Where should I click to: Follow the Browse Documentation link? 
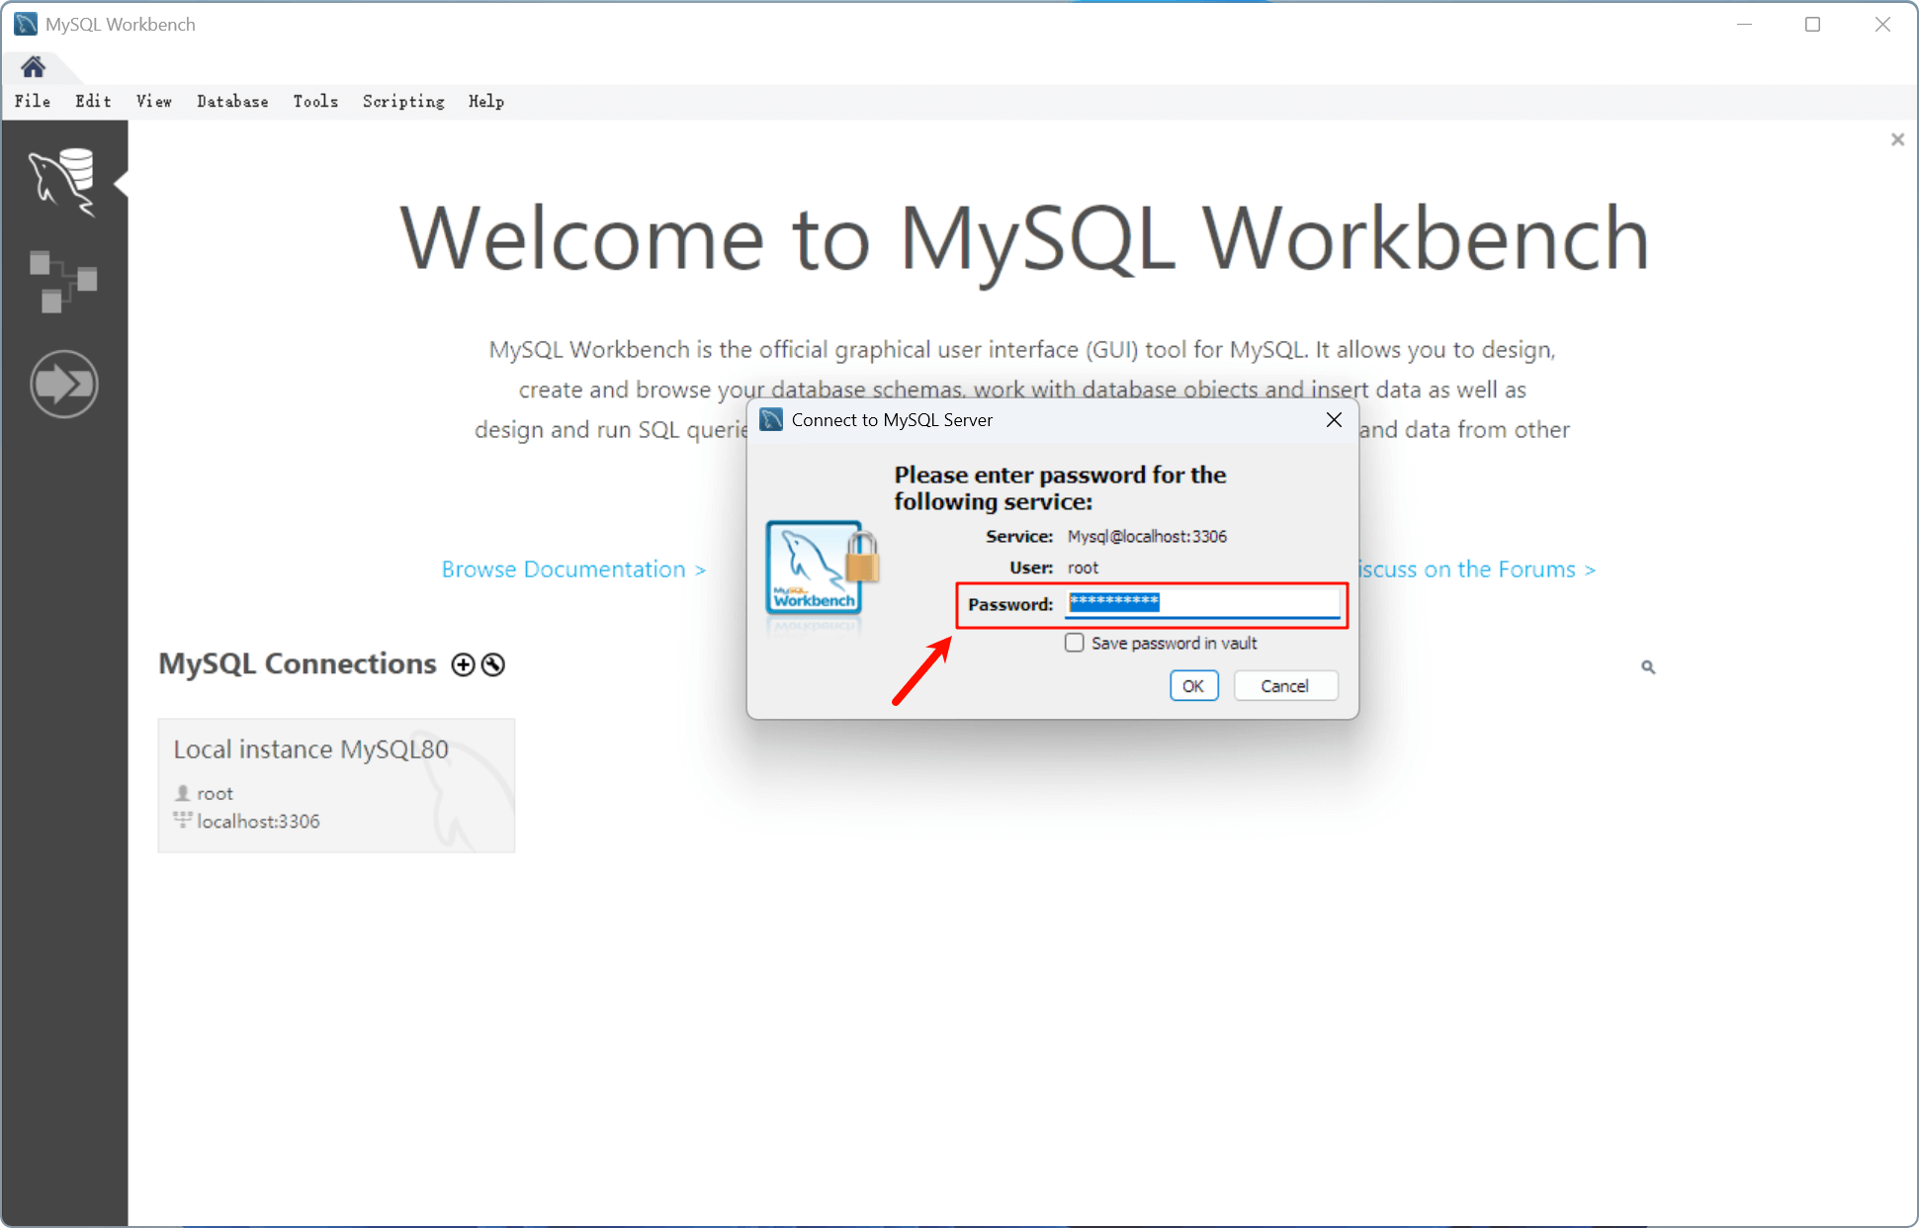click(x=573, y=570)
